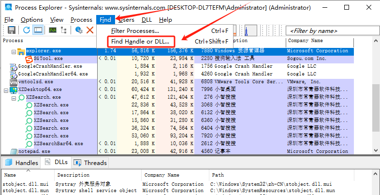Open the Options menu
Image resolution: width=380 pixels, height=195 pixels.
click(32, 20)
